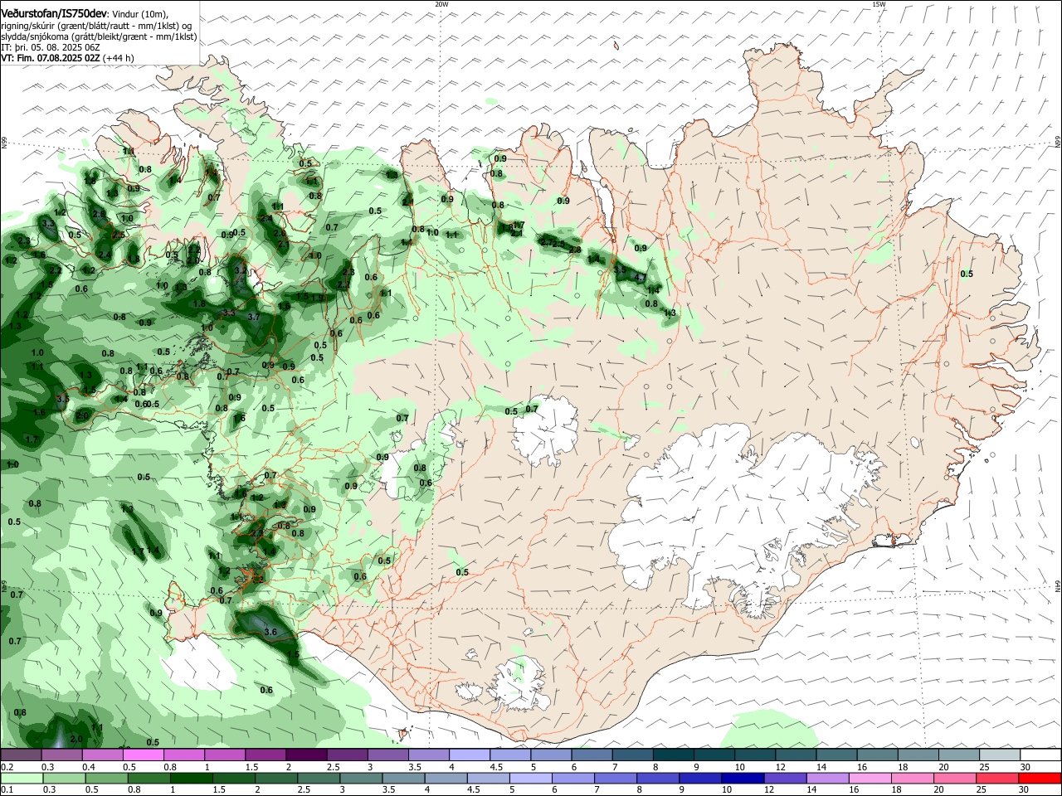Click the 20W longitude label
The image size is (1062, 796).
[x=441, y=4]
